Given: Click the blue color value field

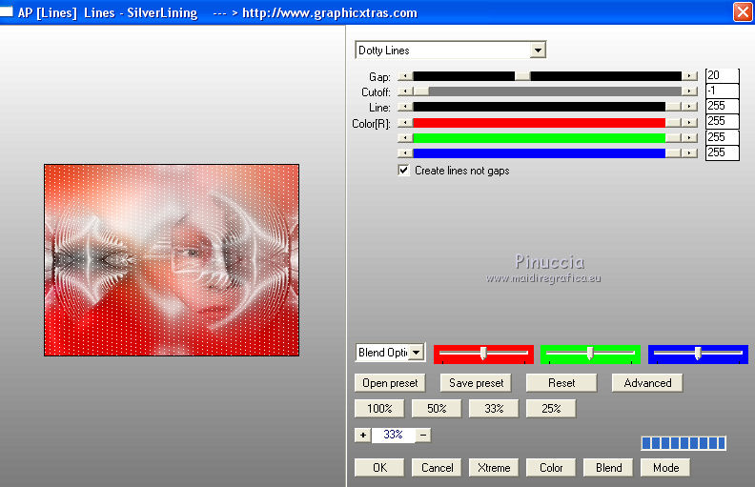Looking at the screenshot, I should [x=722, y=152].
